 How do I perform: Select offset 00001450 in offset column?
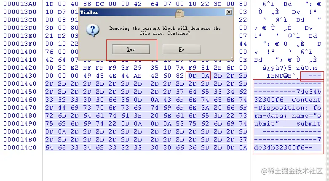point(20,92)
